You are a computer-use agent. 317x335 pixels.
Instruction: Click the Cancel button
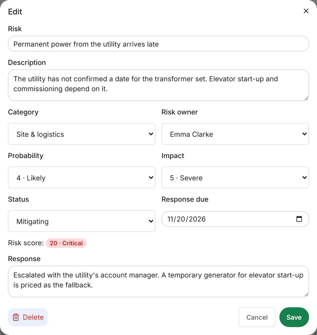click(257, 317)
